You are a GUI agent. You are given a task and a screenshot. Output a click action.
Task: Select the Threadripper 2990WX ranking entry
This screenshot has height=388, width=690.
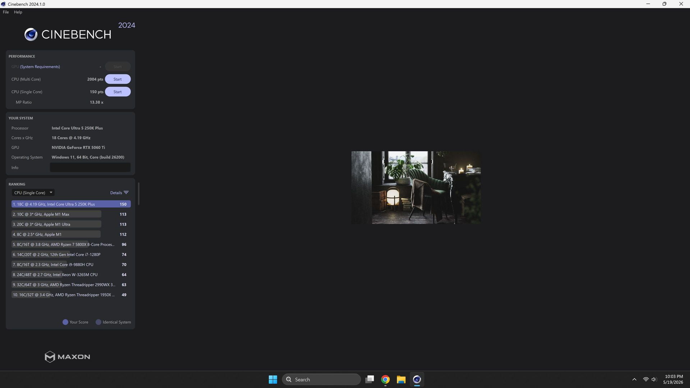click(x=71, y=285)
